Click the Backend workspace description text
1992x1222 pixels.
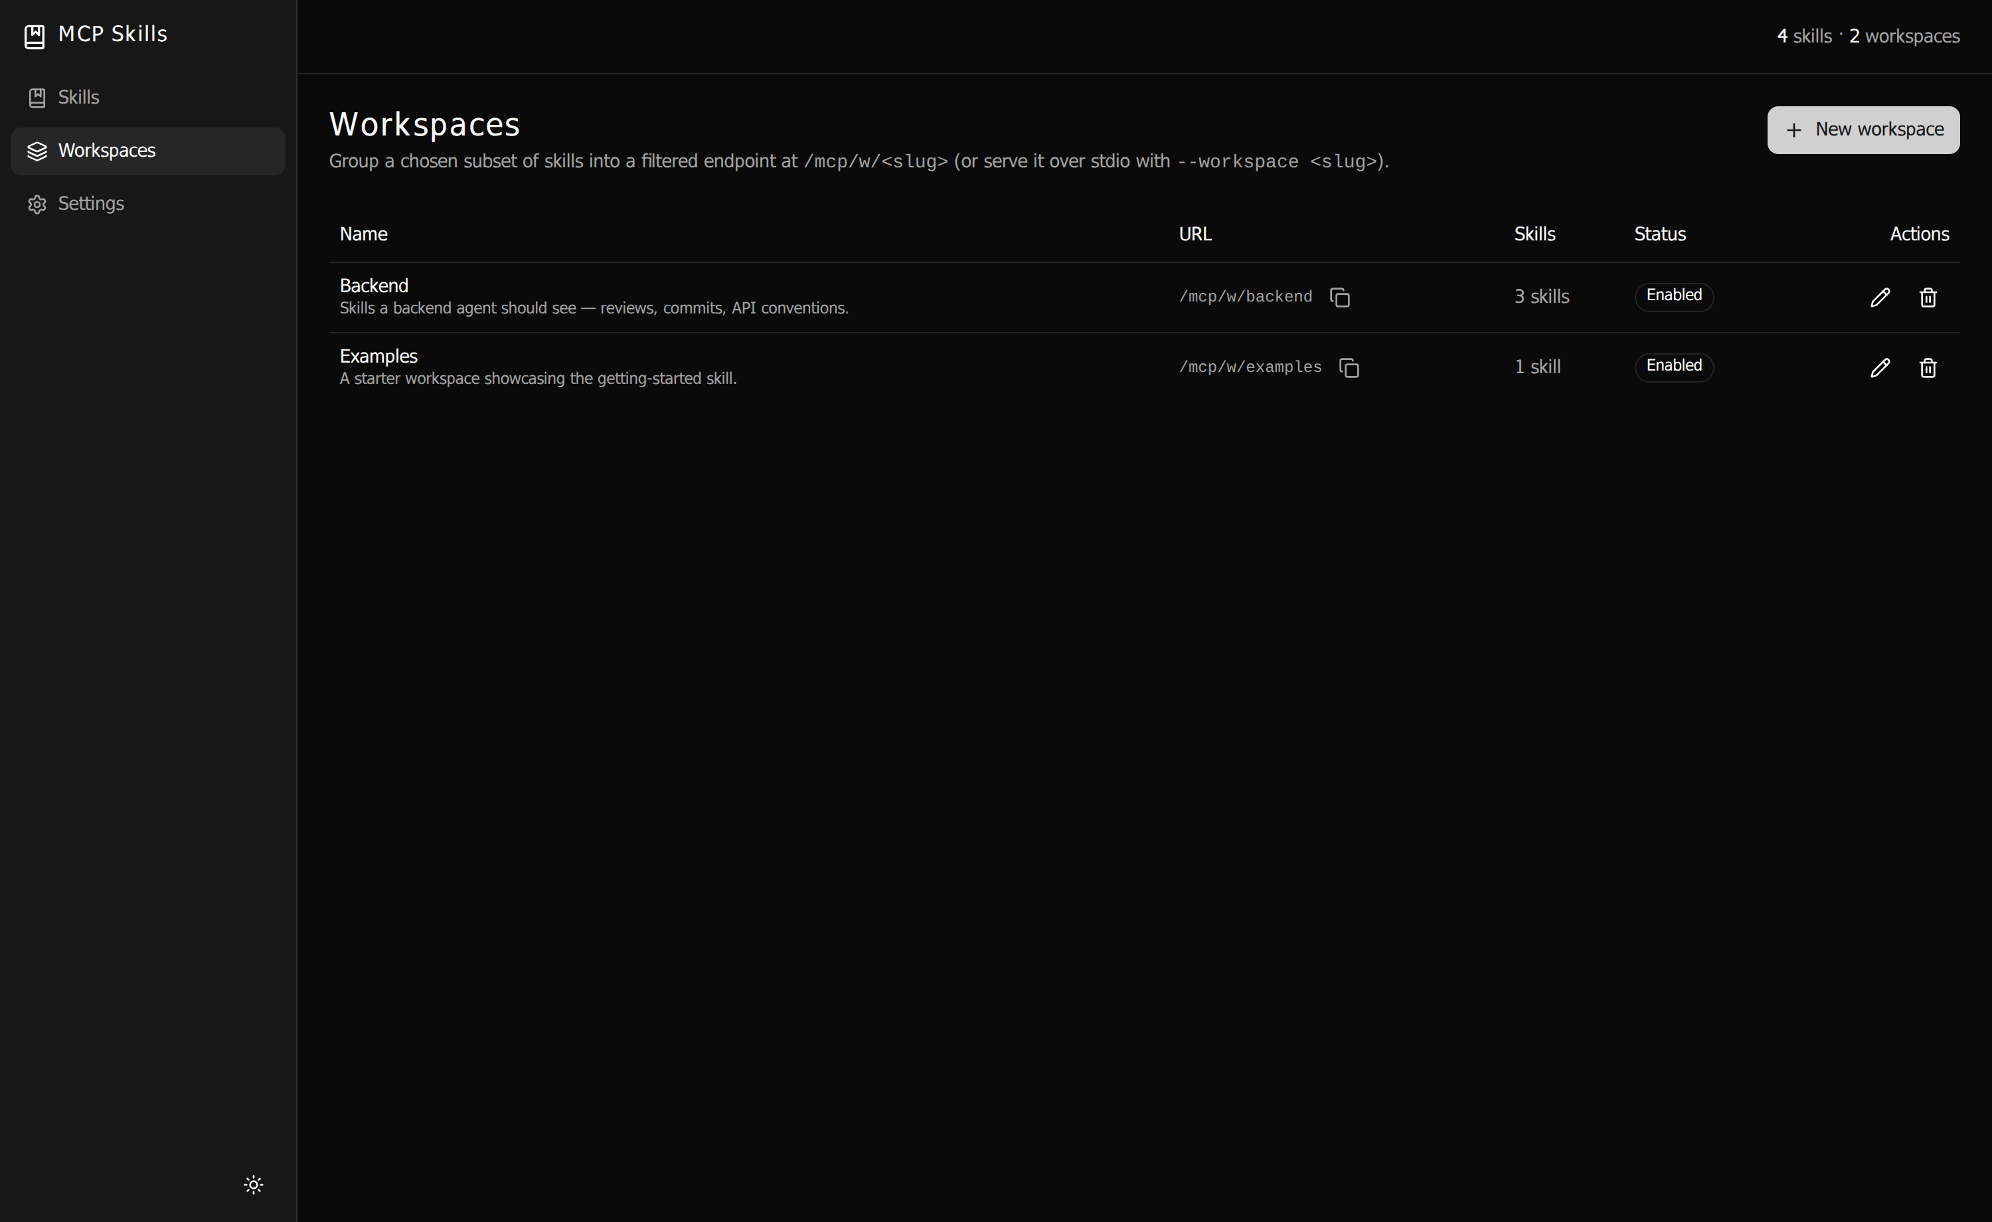[x=594, y=308]
